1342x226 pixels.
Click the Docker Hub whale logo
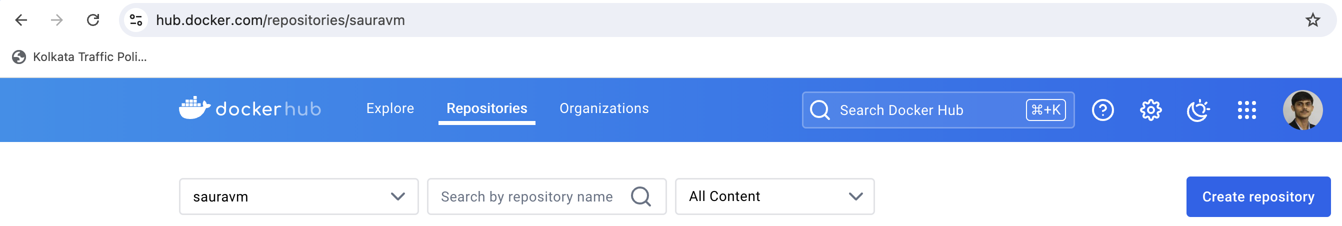point(194,108)
